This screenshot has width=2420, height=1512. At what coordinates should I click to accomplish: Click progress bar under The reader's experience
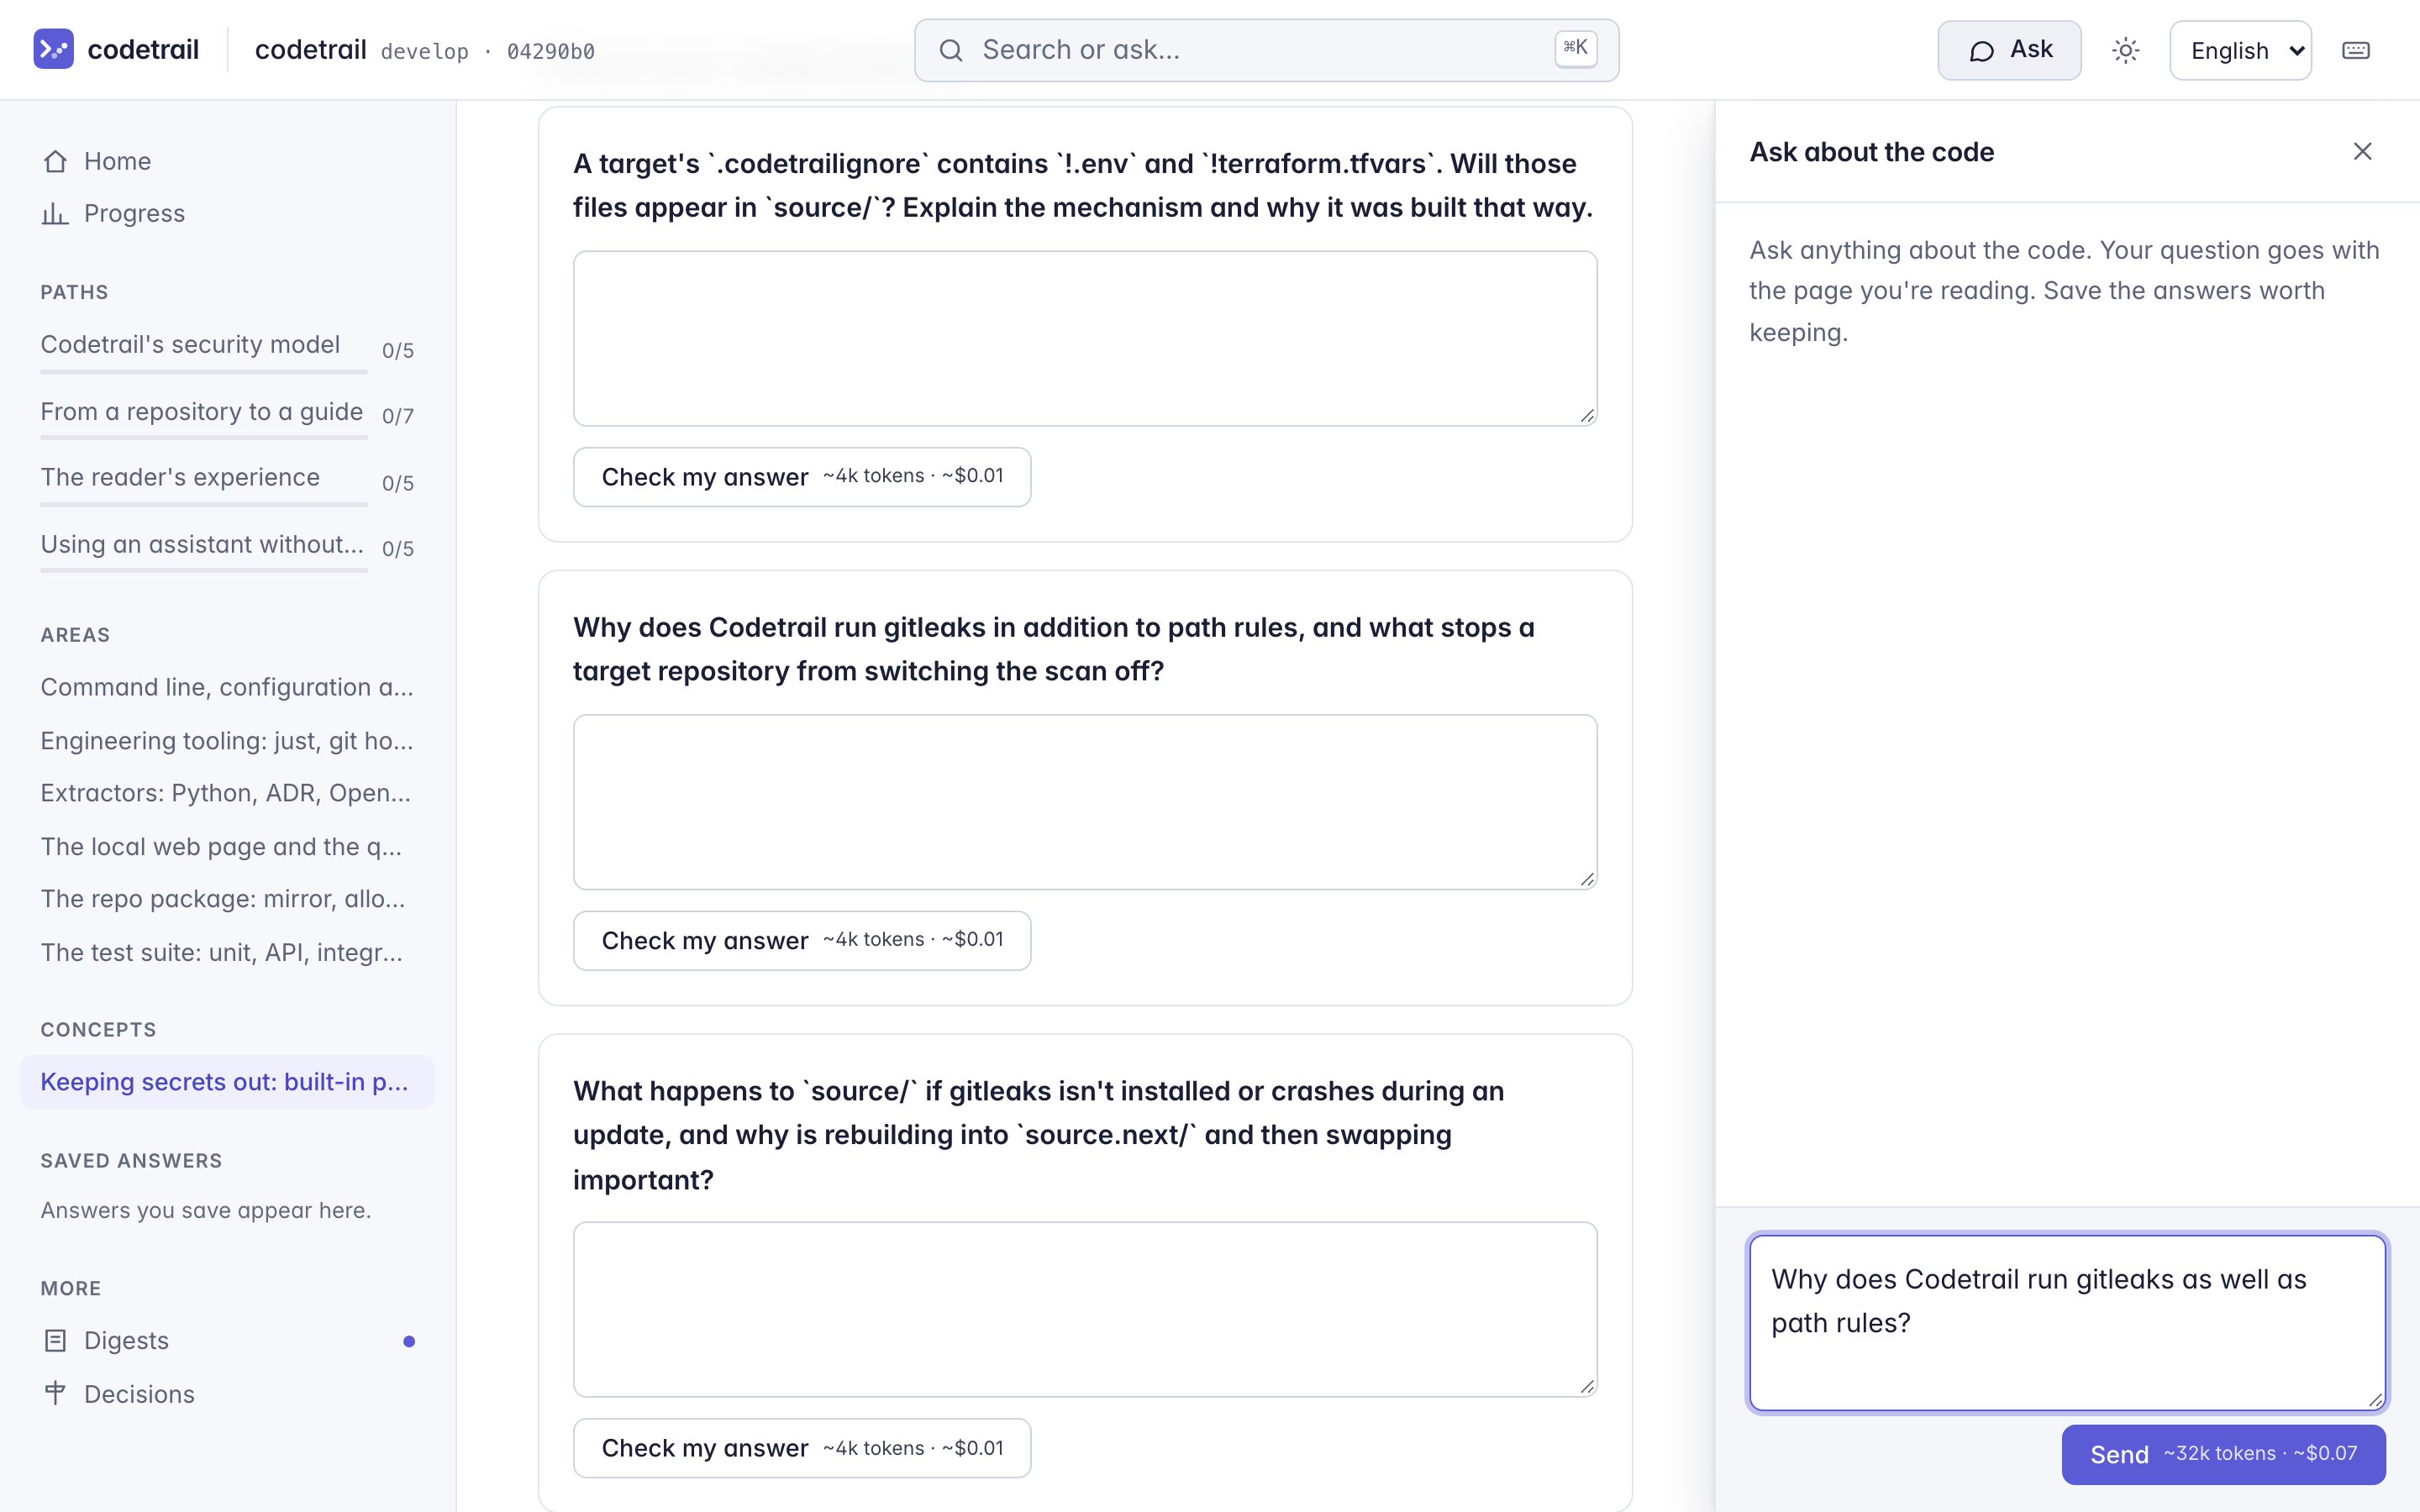[204, 505]
